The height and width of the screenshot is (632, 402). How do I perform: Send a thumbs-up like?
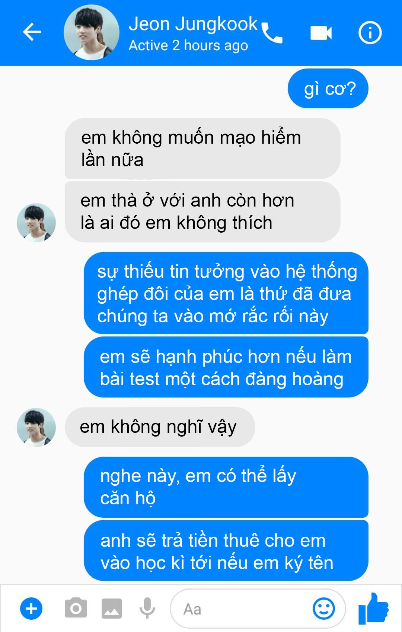coord(373,609)
